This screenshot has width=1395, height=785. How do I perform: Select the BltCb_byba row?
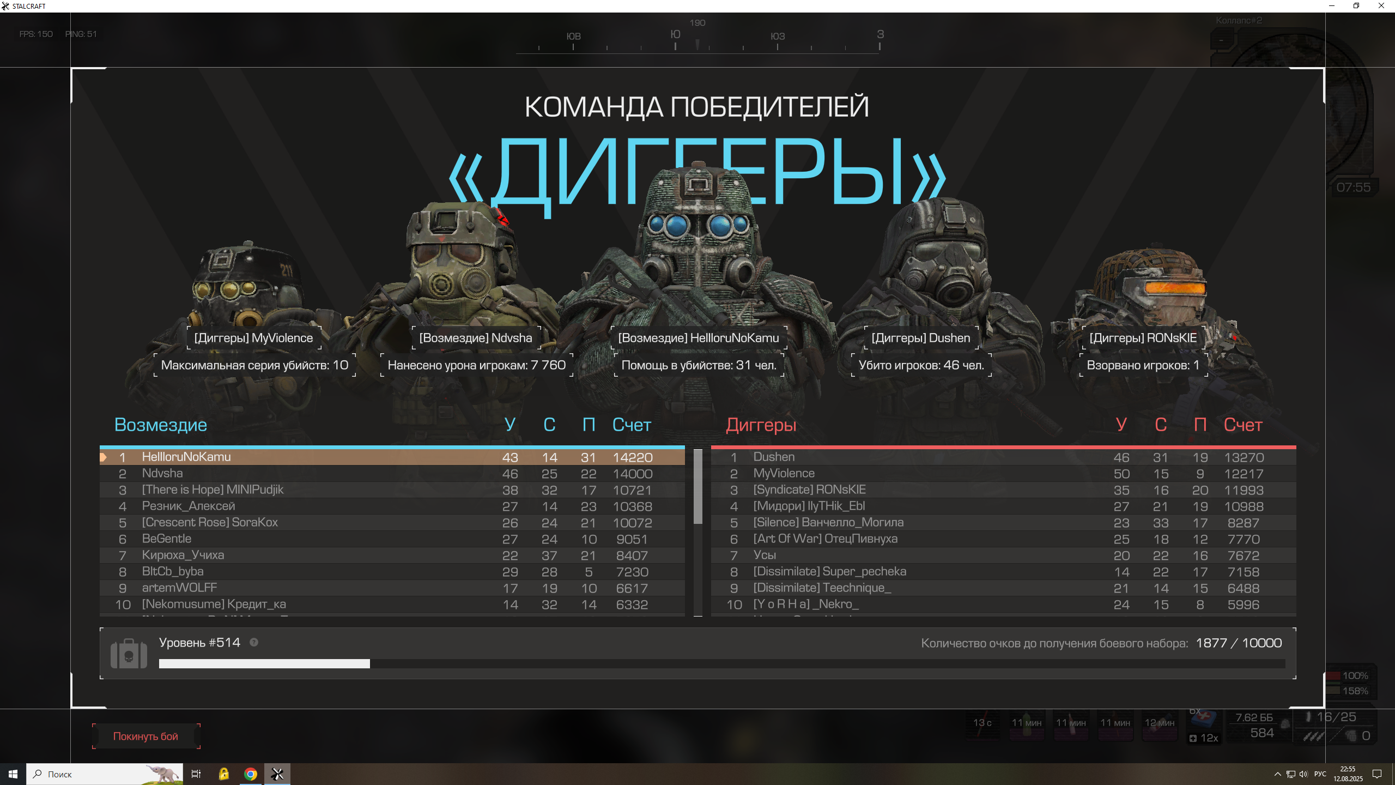tap(392, 571)
